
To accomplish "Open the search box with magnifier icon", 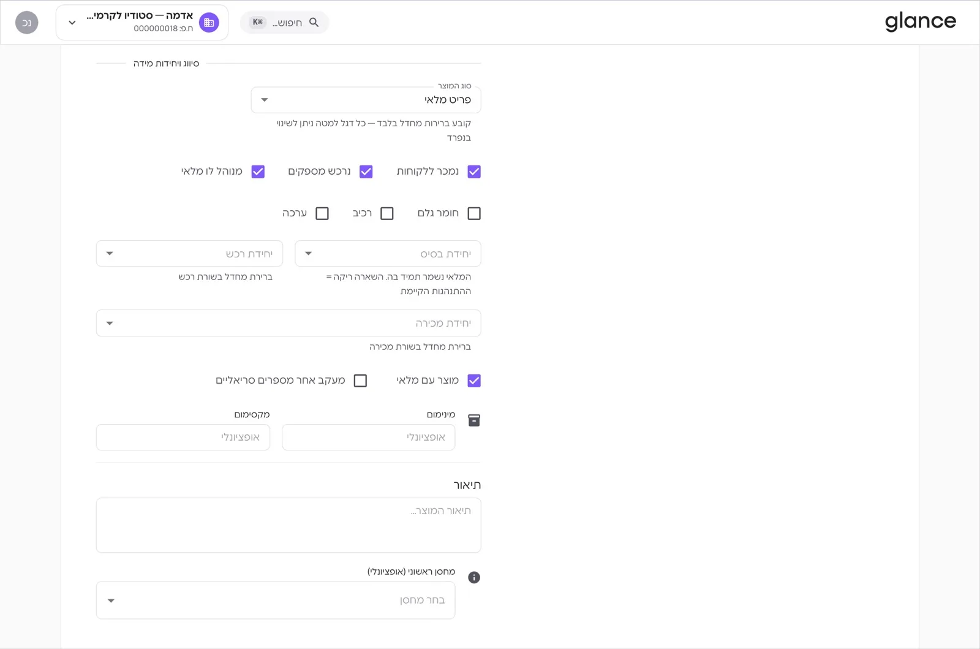I will (x=285, y=23).
